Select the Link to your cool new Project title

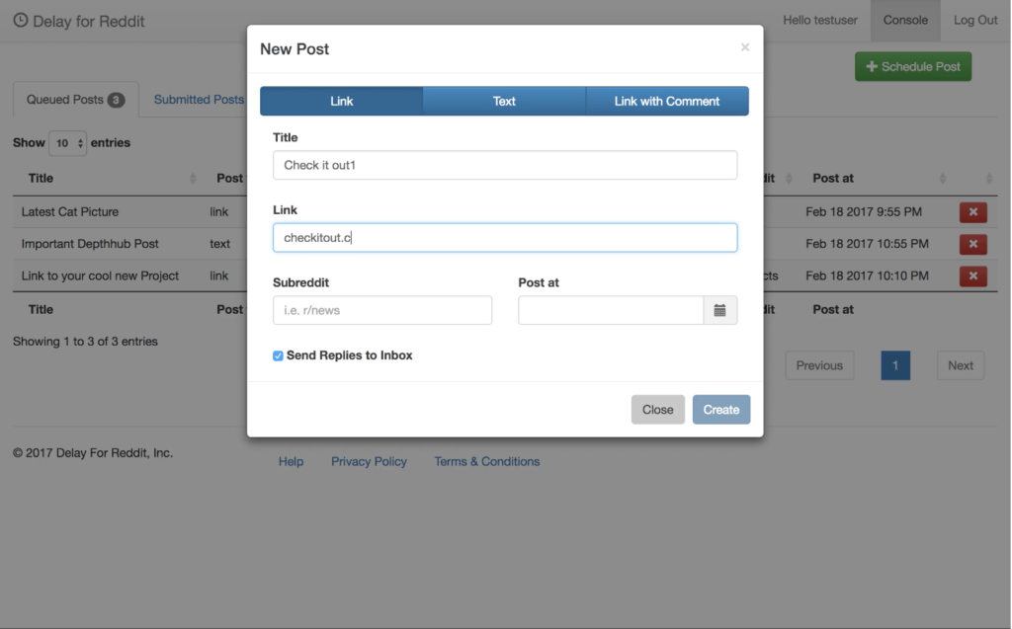pyautogui.click(x=100, y=276)
